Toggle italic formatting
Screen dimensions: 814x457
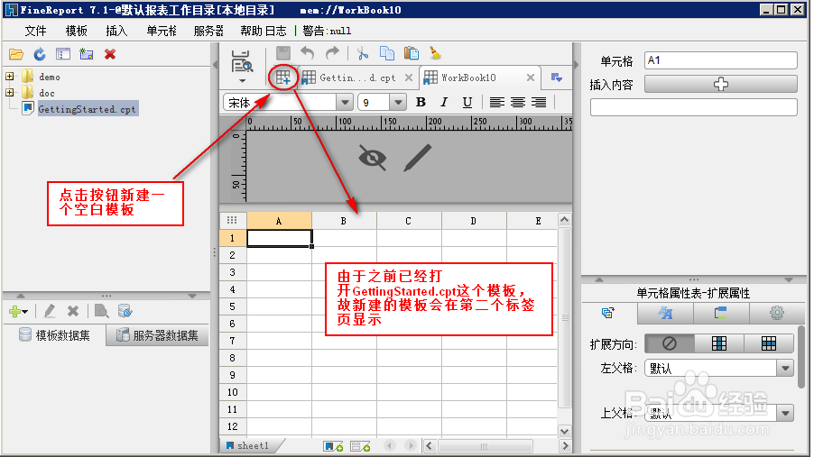click(444, 102)
